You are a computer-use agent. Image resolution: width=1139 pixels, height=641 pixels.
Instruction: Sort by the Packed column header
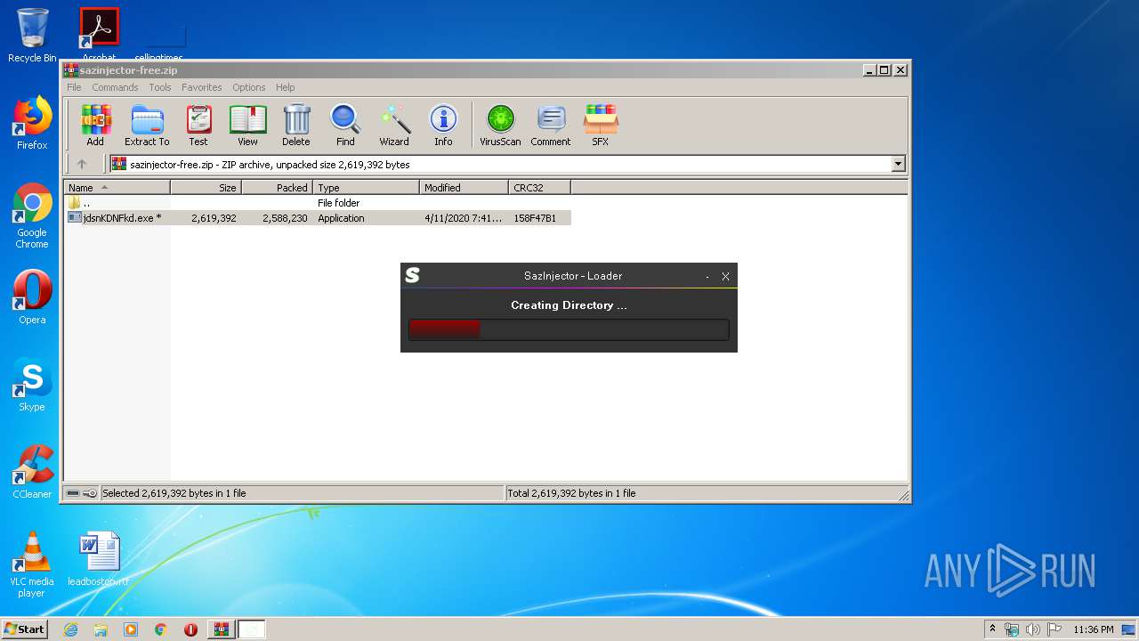pos(277,188)
